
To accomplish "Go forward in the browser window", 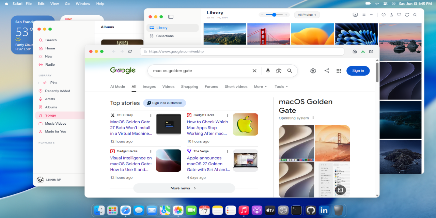I will tap(122, 51).
